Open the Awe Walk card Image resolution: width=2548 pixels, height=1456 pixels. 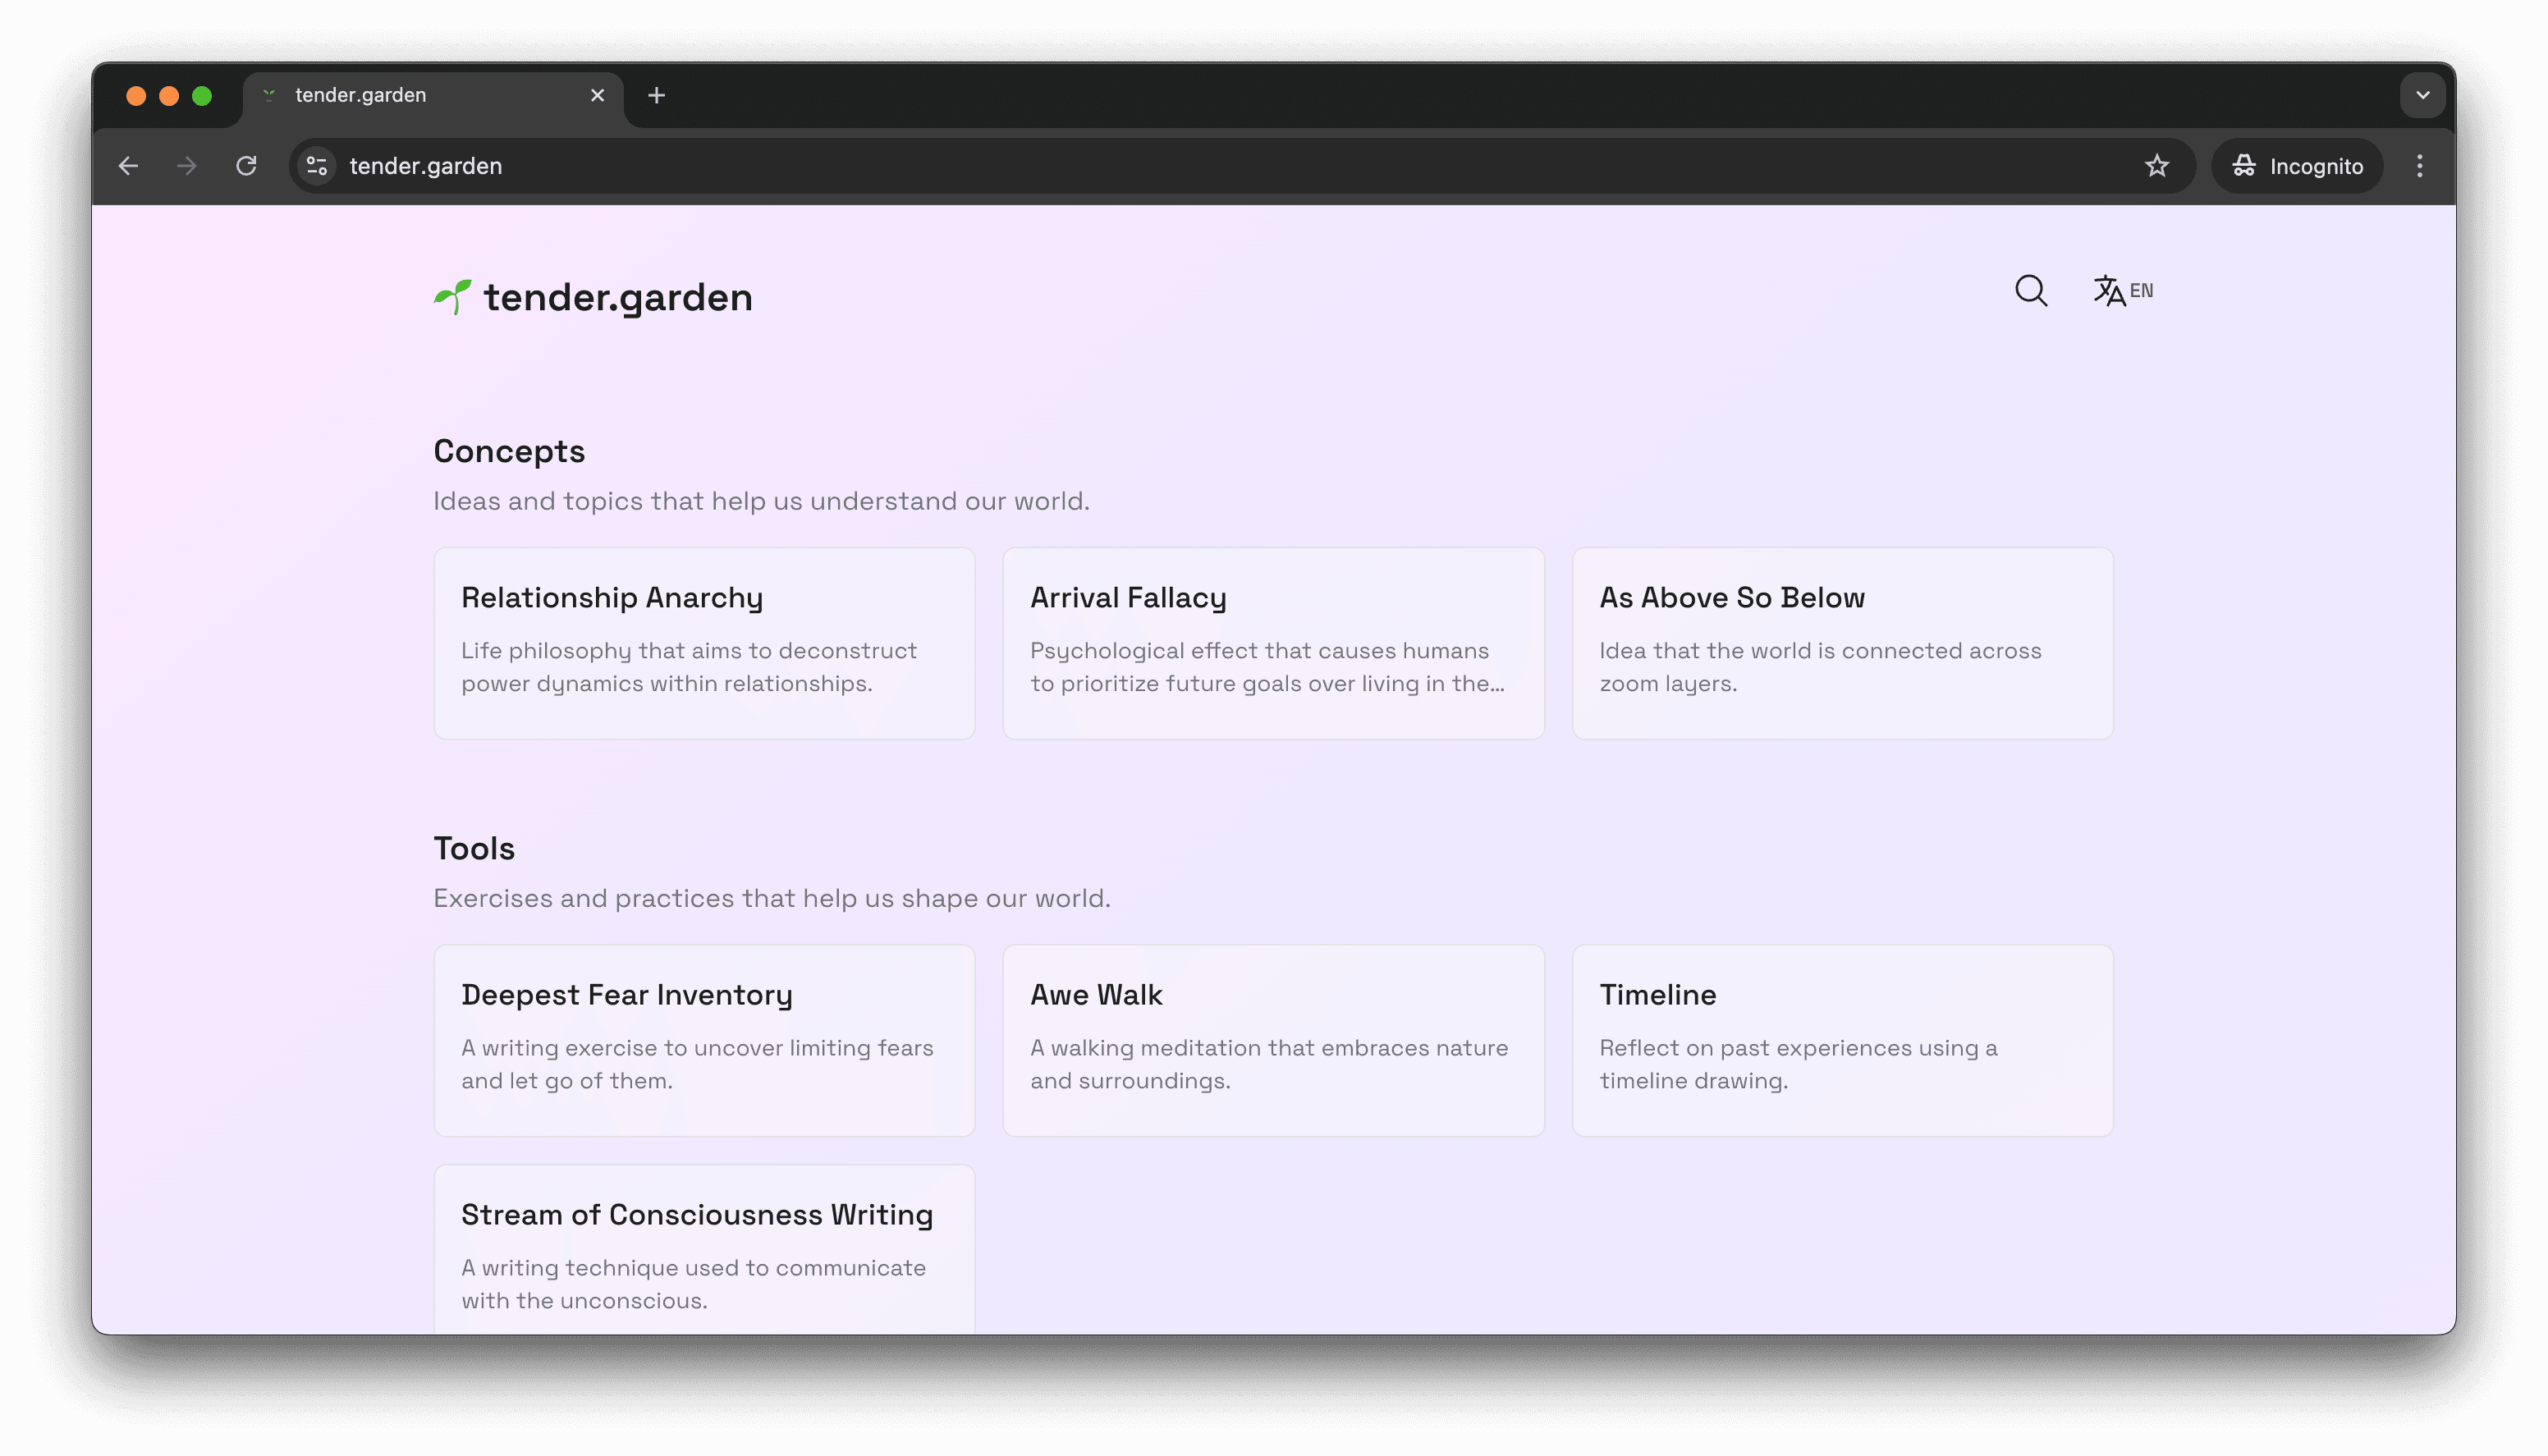click(x=1273, y=1040)
